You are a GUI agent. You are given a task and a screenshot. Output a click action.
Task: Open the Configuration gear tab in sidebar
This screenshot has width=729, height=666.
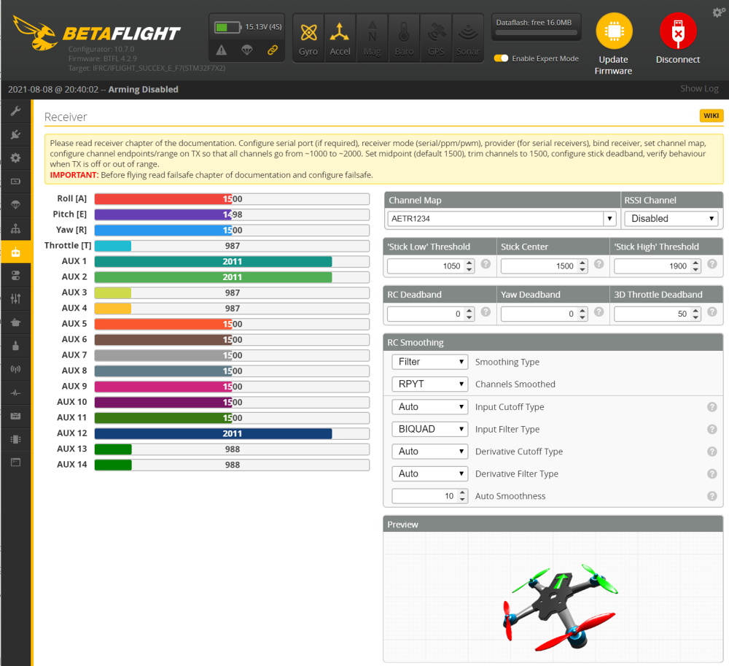point(15,158)
